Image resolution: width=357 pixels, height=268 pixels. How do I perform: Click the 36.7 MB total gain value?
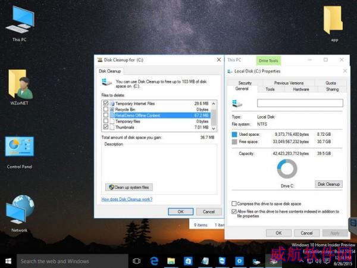coord(207,138)
